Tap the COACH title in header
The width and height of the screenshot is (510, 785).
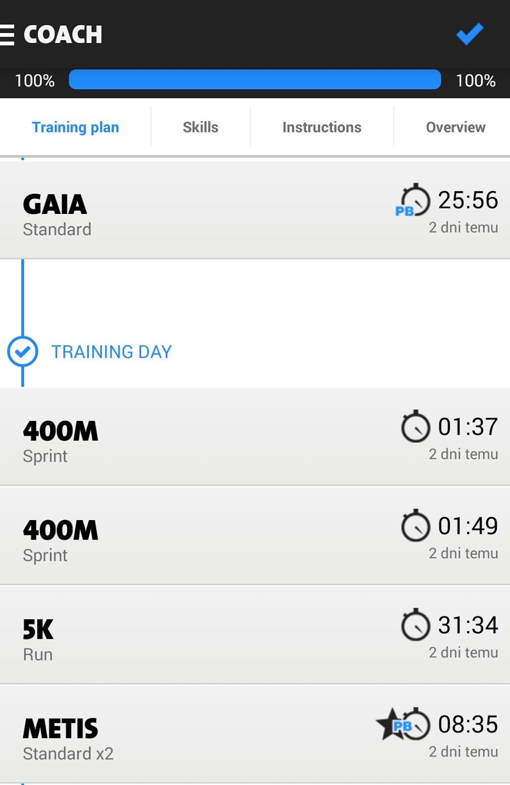click(63, 34)
